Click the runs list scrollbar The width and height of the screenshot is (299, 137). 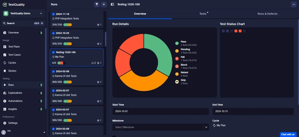coord(106,39)
